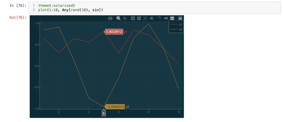This screenshot has width=283, height=122.
Task: Open the Plotly logo link
Action: tap(180, 18)
